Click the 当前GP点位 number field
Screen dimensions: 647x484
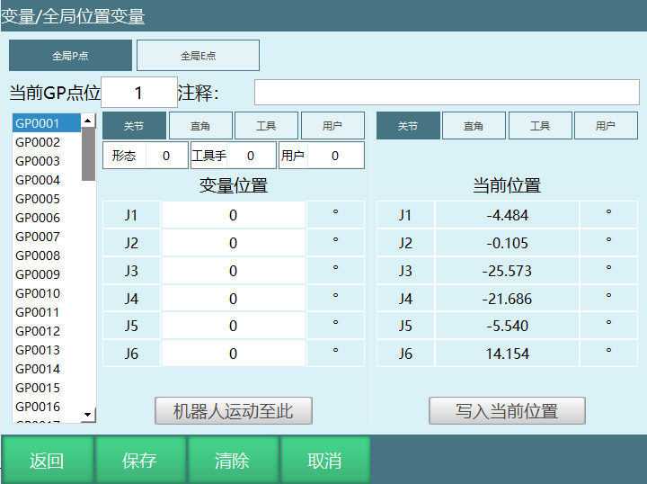[x=139, y=93]
